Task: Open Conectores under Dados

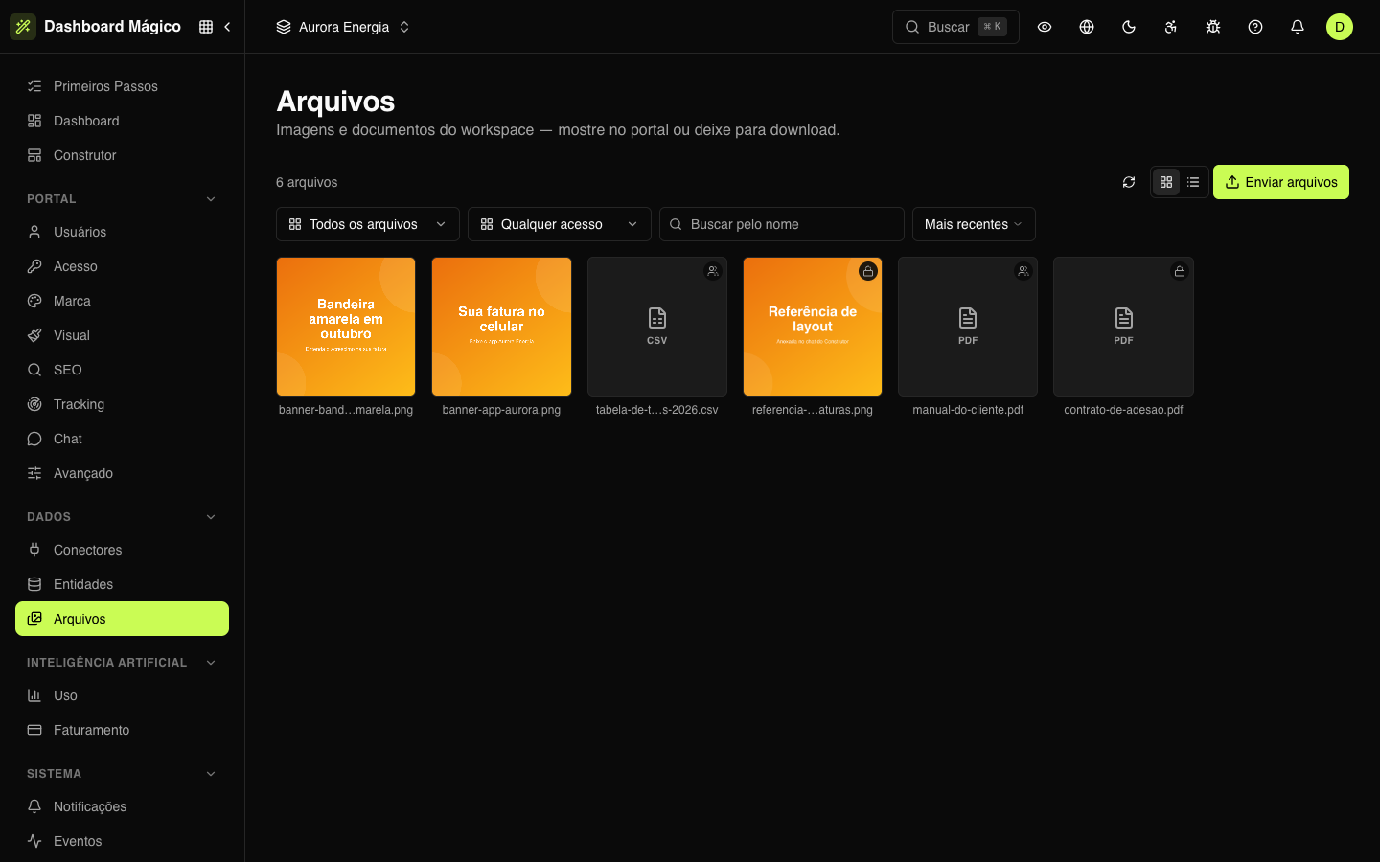Action: pyautogui.click(x=123, y=550)
